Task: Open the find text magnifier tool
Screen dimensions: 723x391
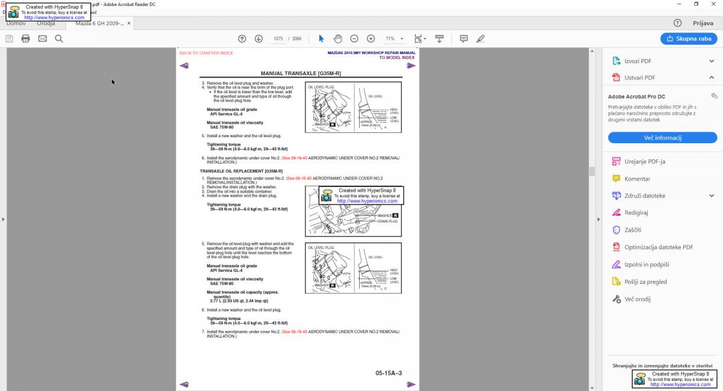Action: click(59, 38)
